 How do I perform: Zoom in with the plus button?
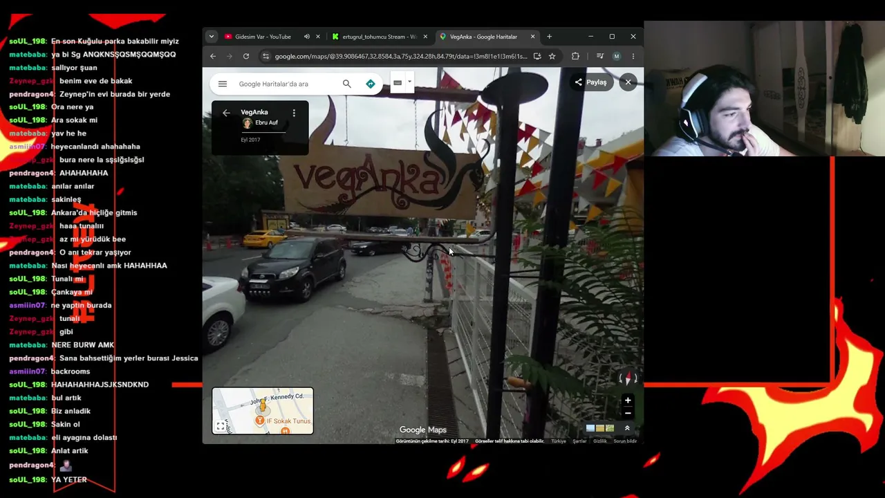pyautogui.click(x=628, y=400)
